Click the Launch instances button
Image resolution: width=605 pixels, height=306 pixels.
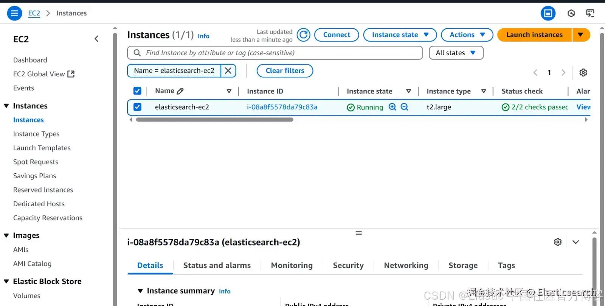click(534, 35)
